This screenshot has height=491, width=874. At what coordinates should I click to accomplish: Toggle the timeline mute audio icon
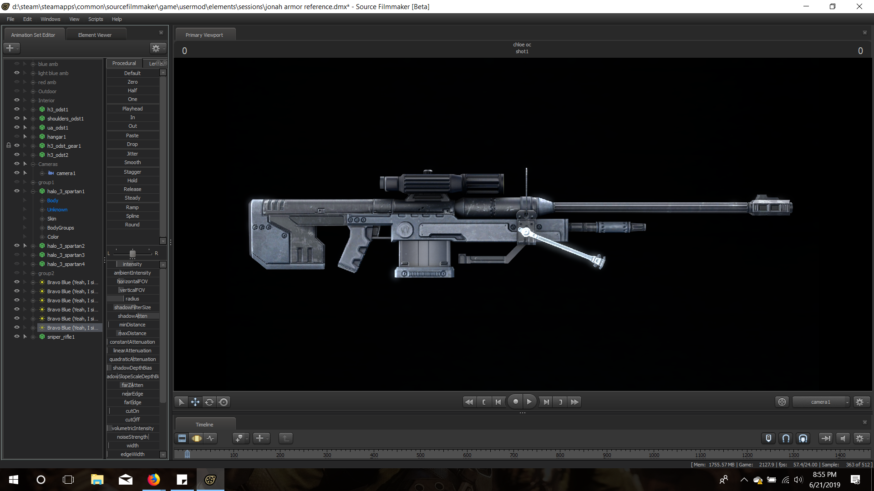coord(843,438)
